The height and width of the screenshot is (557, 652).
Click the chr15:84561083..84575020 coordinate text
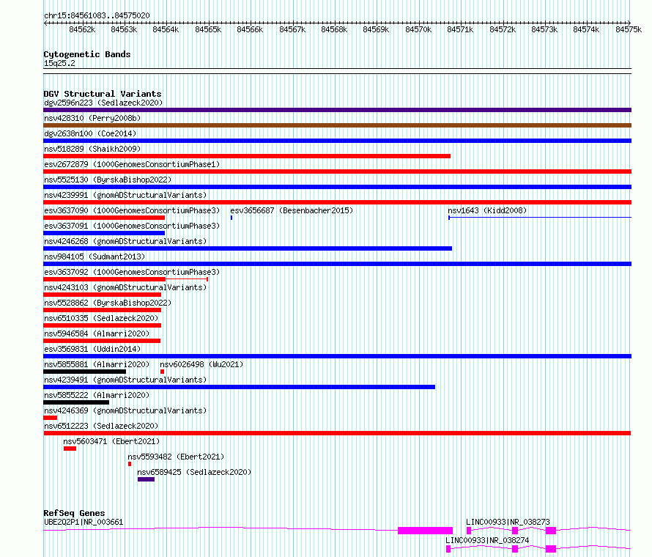click(x=97, y=15)
